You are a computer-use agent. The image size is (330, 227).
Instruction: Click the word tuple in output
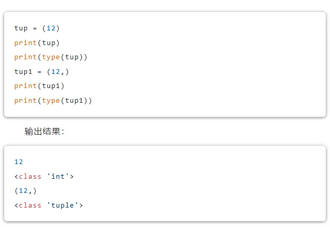click(x=62, y=206)
